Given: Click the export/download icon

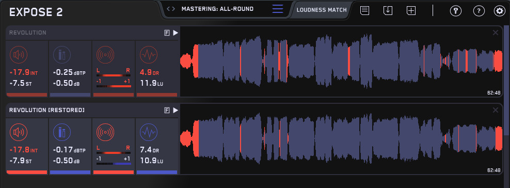Looking at the screenshot, I should (x=388, y=11).
